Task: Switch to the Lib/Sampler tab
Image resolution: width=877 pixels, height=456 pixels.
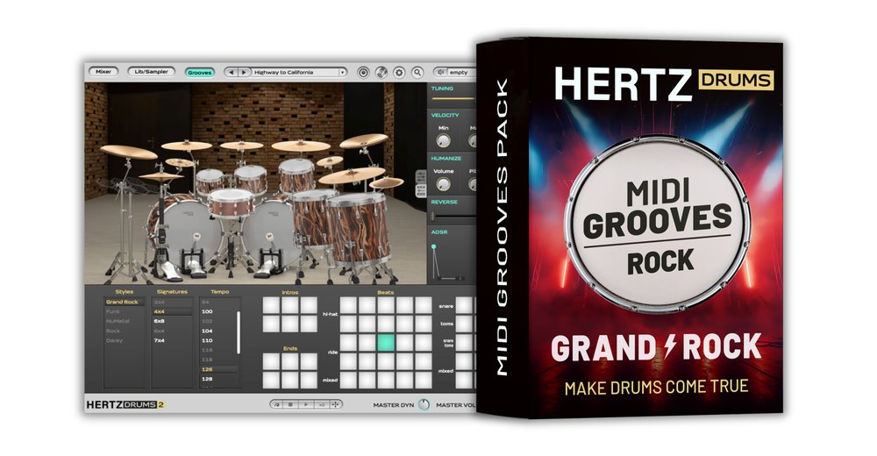Action: (151, 72)
